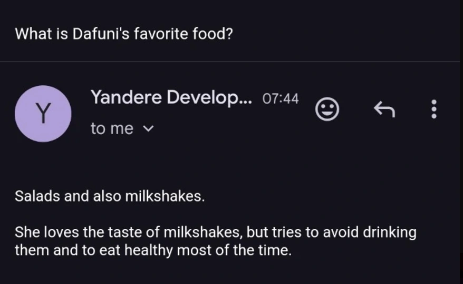Expand recipient details with the chevron
The image size is (463, 284).
click(x=148, y=128)
